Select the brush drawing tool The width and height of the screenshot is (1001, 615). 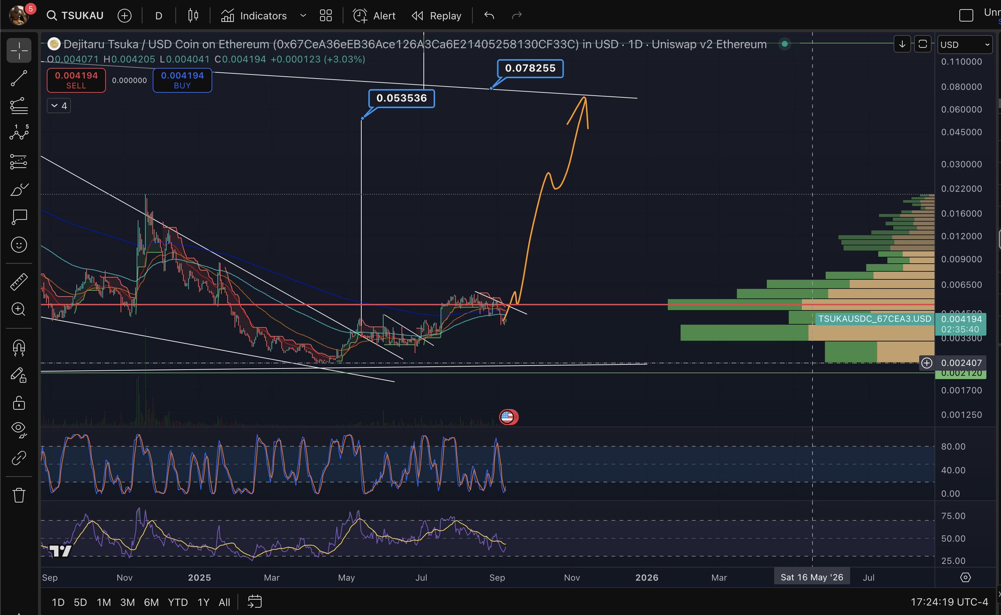[19, 190]
